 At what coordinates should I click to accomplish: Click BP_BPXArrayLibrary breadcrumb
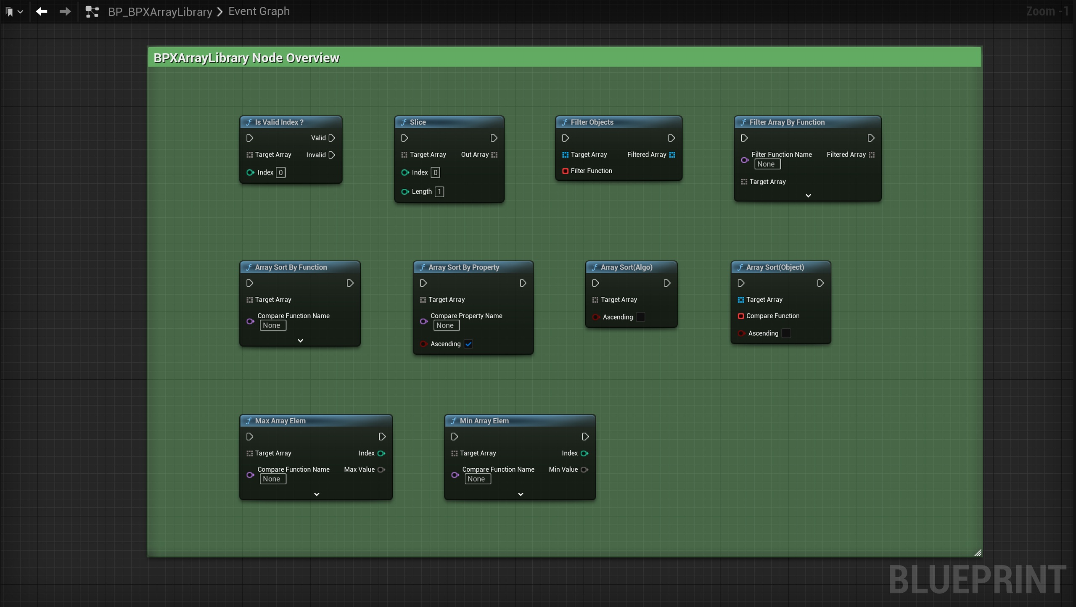coord(160,12)
